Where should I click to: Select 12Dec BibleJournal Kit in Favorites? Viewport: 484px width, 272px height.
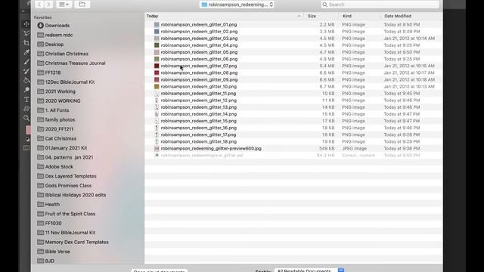[70, 82]
